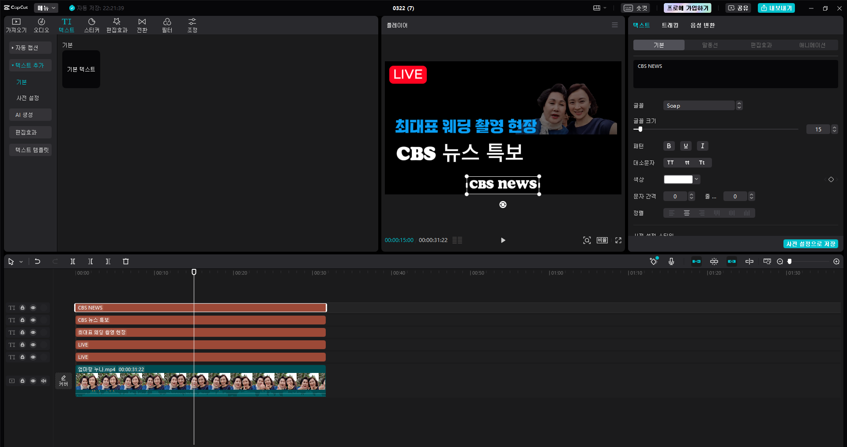Image resolution: width=847 pixels, height=447 pixels.
Task: Collapse the 텍스트 추가 section
Action: [30, 65]
